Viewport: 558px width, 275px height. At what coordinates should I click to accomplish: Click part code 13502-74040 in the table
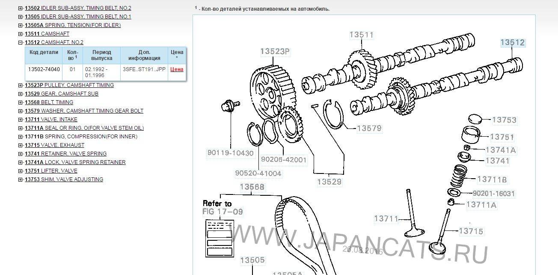pos(44,69)
